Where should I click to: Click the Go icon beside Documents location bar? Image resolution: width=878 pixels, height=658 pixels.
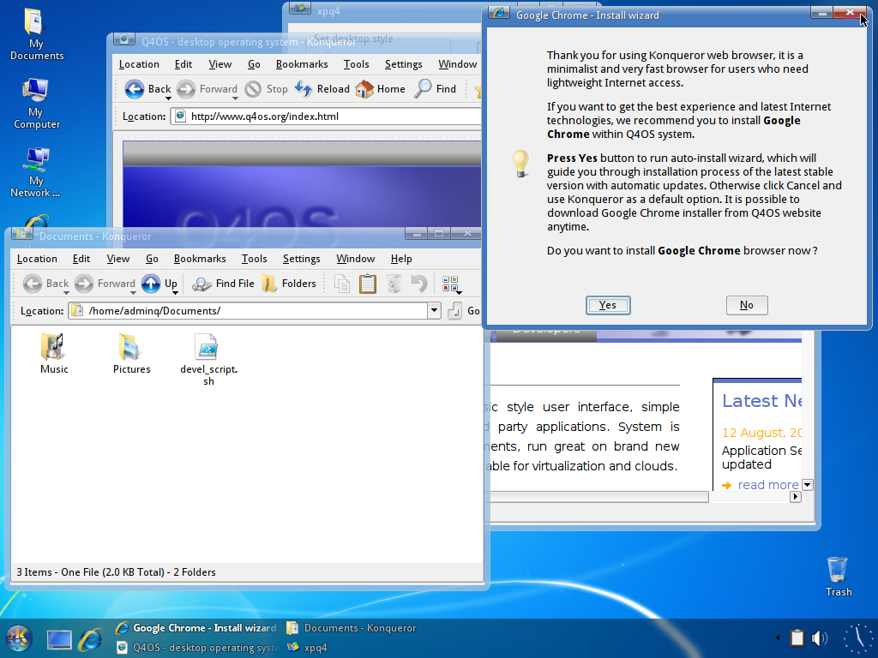click(x=454, y=310)
